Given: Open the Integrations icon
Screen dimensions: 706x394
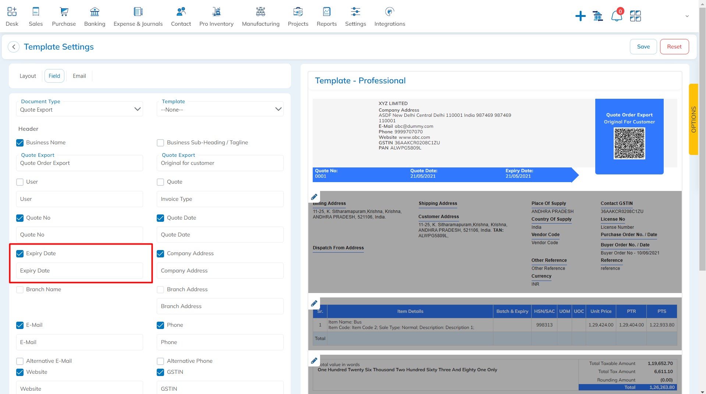Looking at the screenshot, I should click(x=390, y=12).
